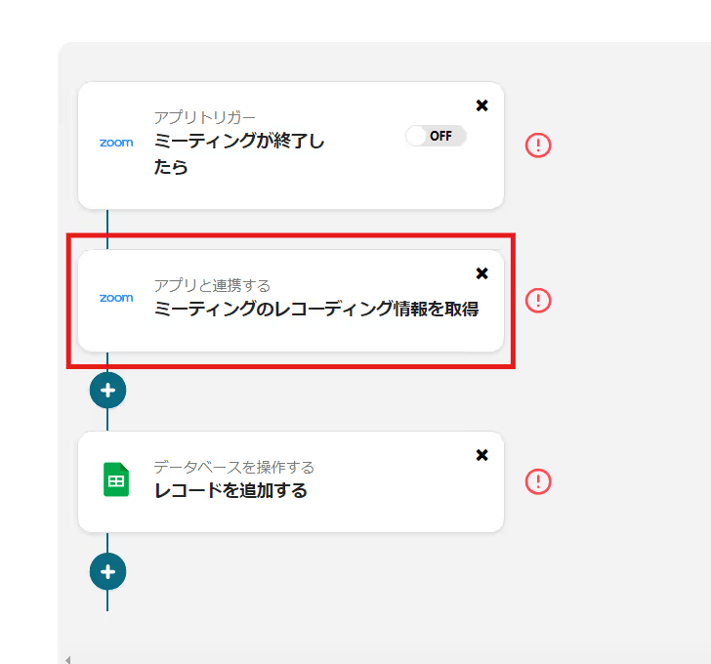Image resolution: width=711 pixels, height=664 pixels.
Task: Click the red warning icon beside trigger step
Action: (x=538, y=145)
